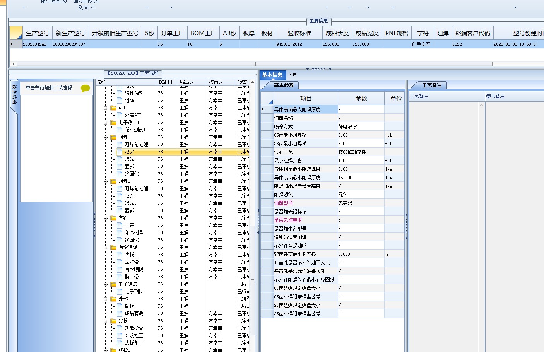
Task: Click the 参数 column header
Action: click(361, 99)
